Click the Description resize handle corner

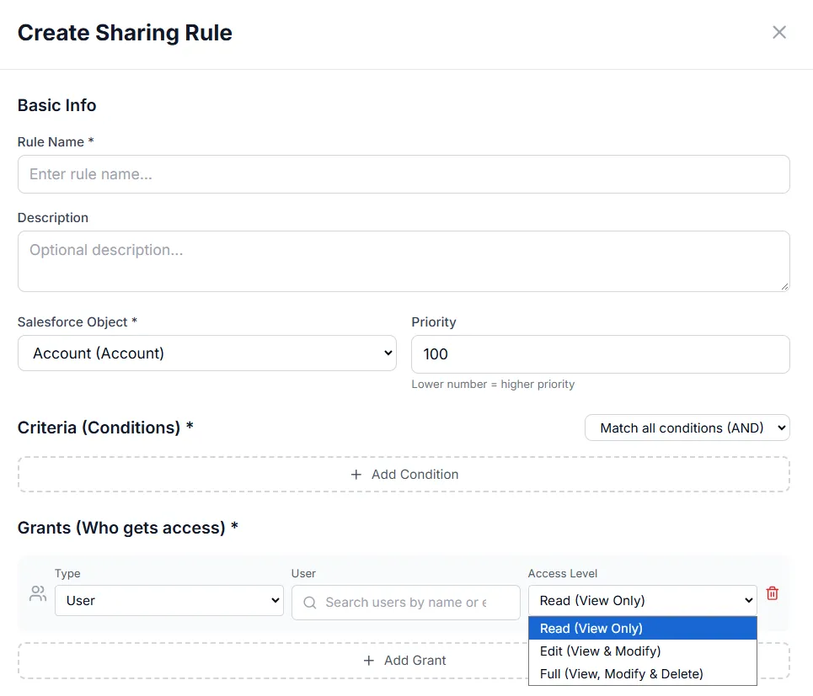coord(784,286)
